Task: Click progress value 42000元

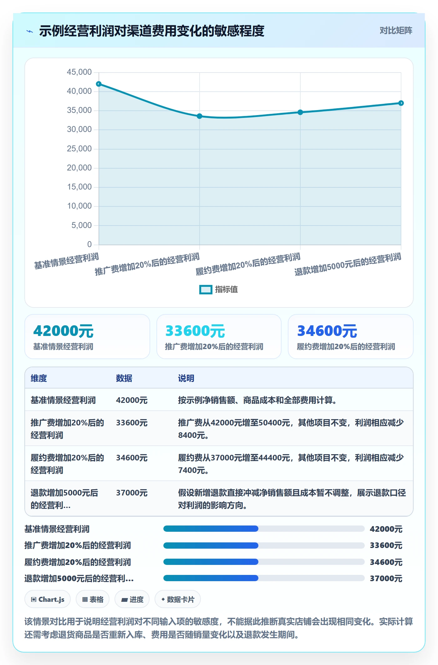Action: (x=386, y=529)
